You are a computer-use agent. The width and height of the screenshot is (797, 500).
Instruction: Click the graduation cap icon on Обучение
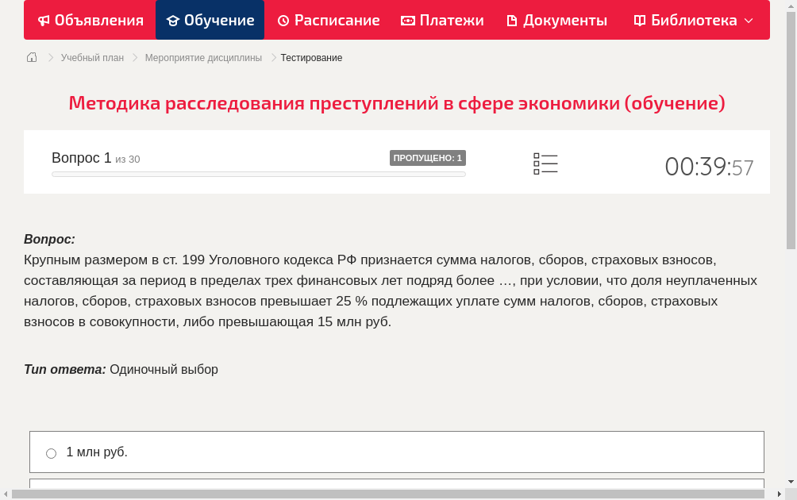(x=174, y=20)
